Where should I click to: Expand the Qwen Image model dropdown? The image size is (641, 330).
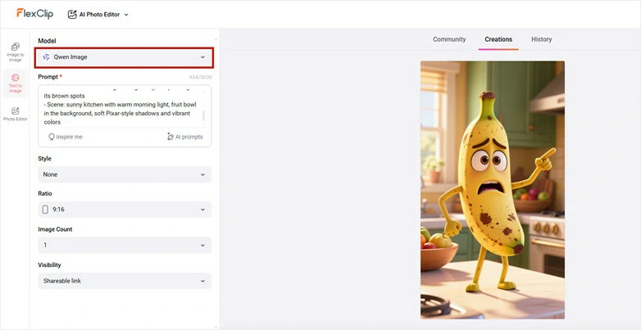tap(202, 57)
